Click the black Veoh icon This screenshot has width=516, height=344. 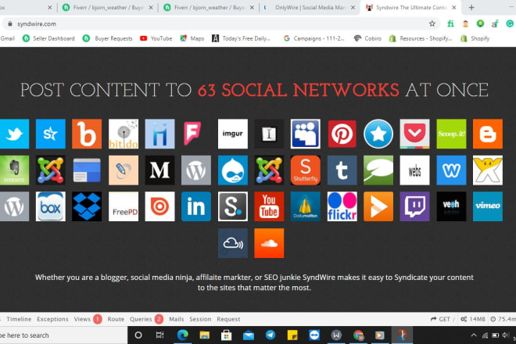click(451, 206)
